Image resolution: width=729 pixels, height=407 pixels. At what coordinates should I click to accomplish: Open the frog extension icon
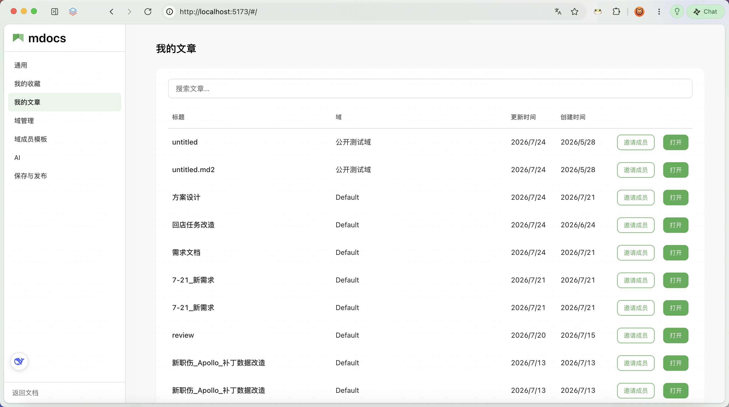click(598, 12)
